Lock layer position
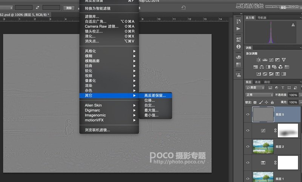Viewport: 302px width, 182px height. click(x=267, y=102)
